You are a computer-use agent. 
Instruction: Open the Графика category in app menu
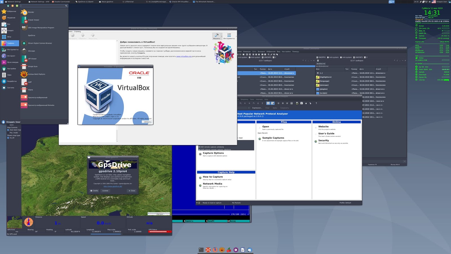coord(10,43)
